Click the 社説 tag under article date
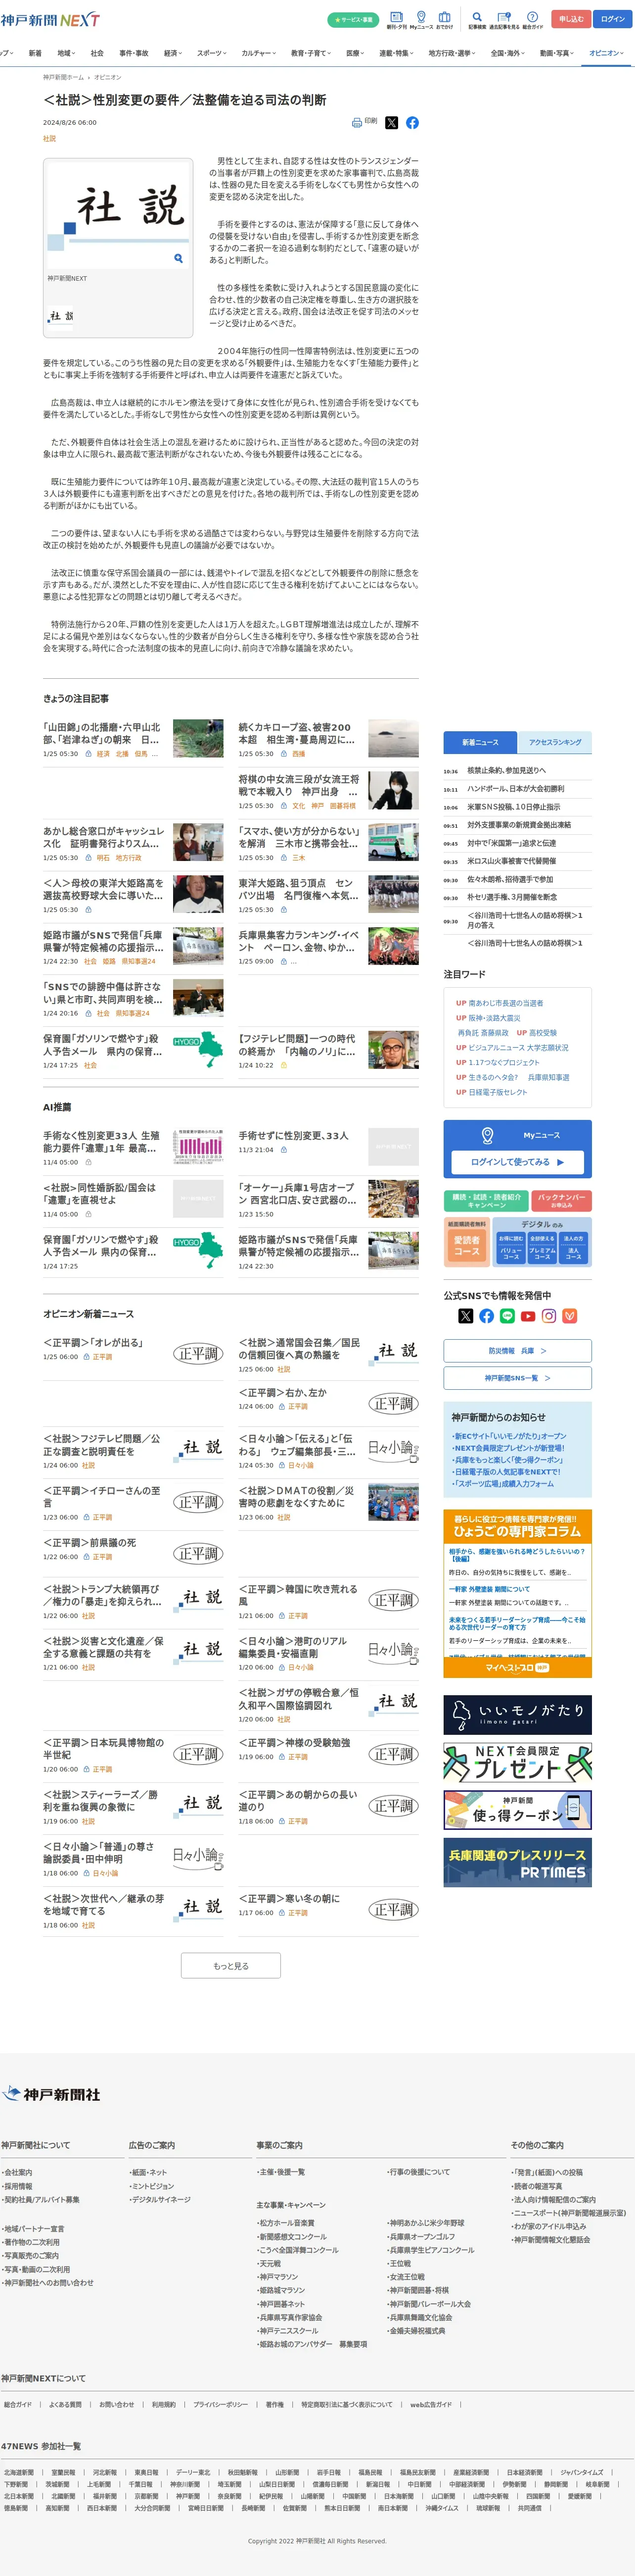 [50, 139]
